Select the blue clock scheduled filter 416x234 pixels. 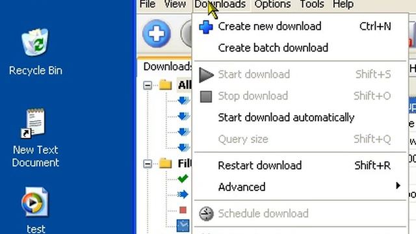click(x=183, y=226)
